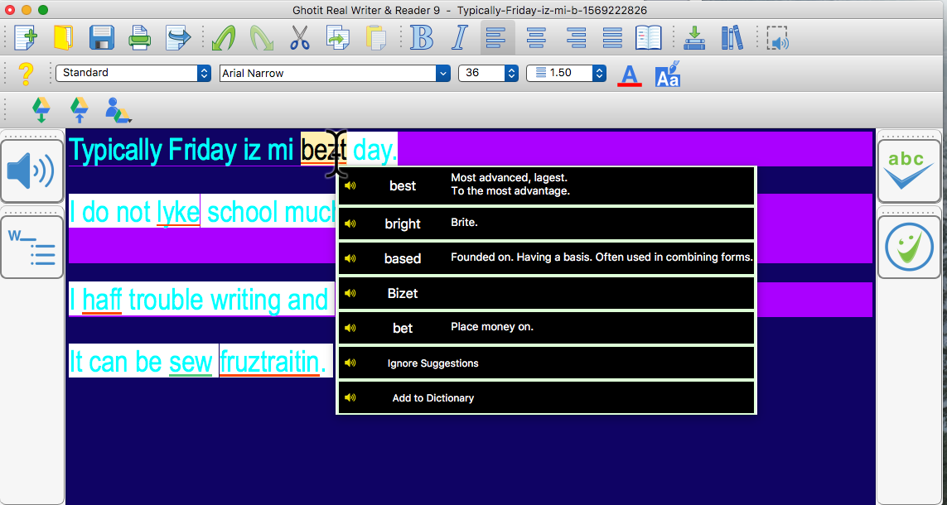
Task: Choose 'Add to Dictionary' from the menu
Action: coord(431,397)
